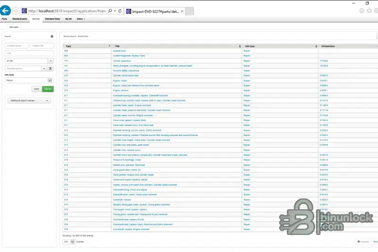Image resolution: width=378 pixels, height=252 pixels.
Task: Click the VIN input field
Action: (x=29, y=53)
